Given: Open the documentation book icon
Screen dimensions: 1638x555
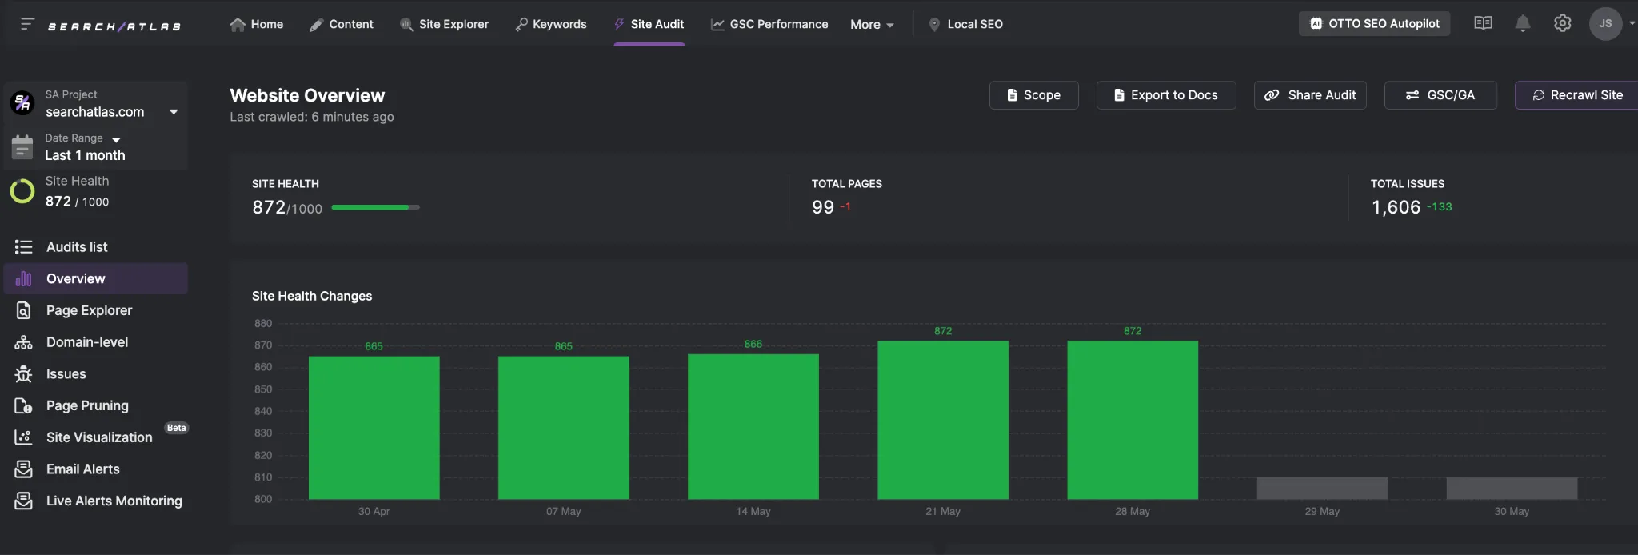Looking at the screenshot, I should tap(1483, 23).
